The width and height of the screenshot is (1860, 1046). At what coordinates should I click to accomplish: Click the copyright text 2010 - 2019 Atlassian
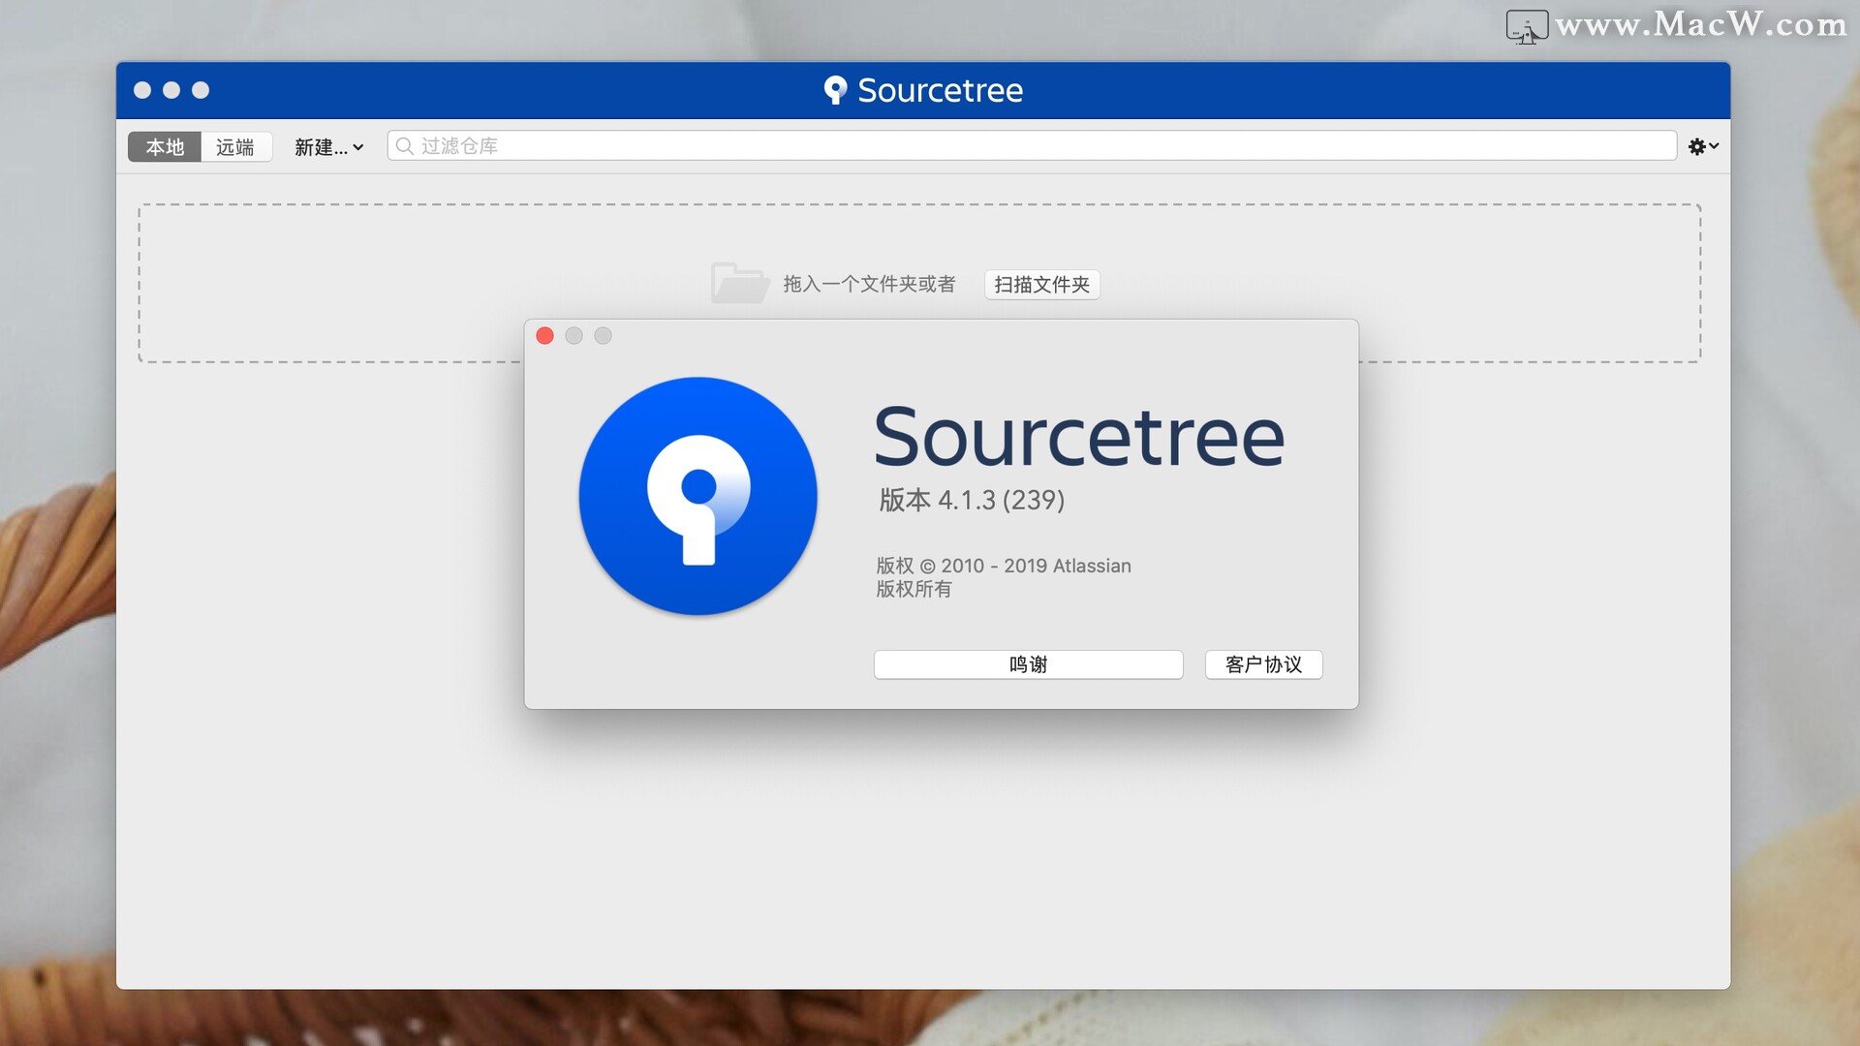click(1036, 566)
